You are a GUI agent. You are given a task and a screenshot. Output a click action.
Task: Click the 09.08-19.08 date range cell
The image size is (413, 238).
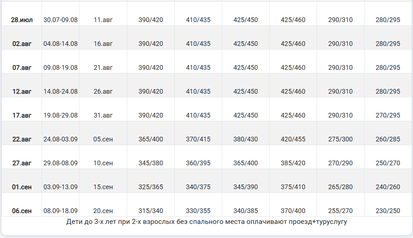(61, 68)
